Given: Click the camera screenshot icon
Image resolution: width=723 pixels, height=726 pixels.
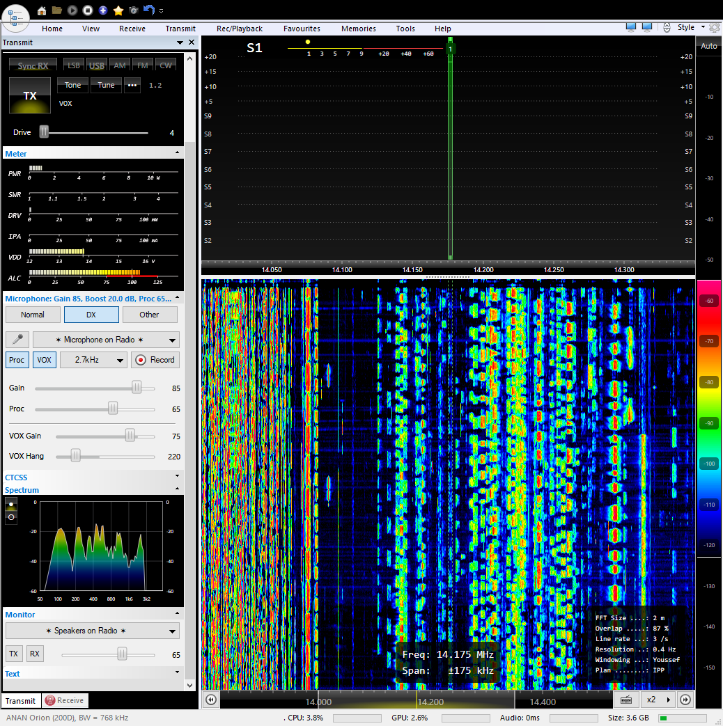Looking at the screenshot, I should (134, 10).
